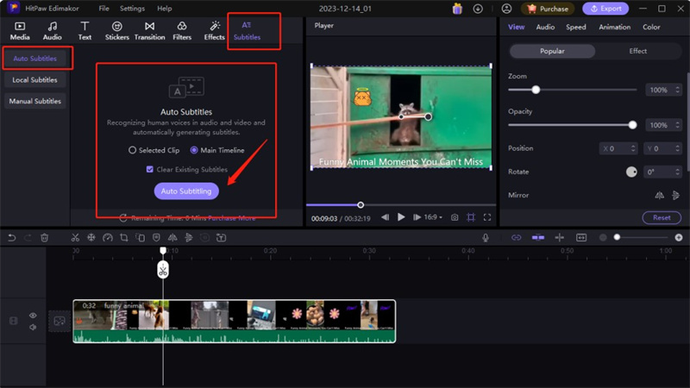This screenshot has height=388, width=690.
Task: Open the 16:9 aspect ratio dropdown
Action: coord(432,217)
